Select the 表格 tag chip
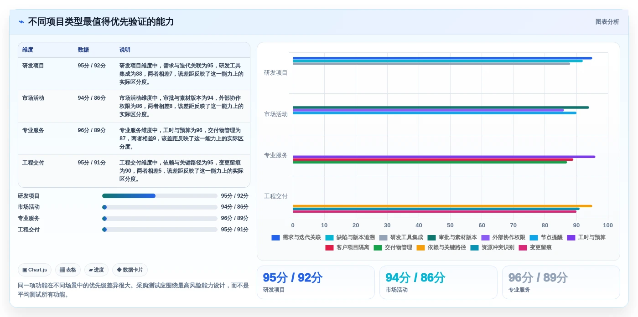Viewport: 638px width, 317px height. pyautogui.click(x=68, y=270)
